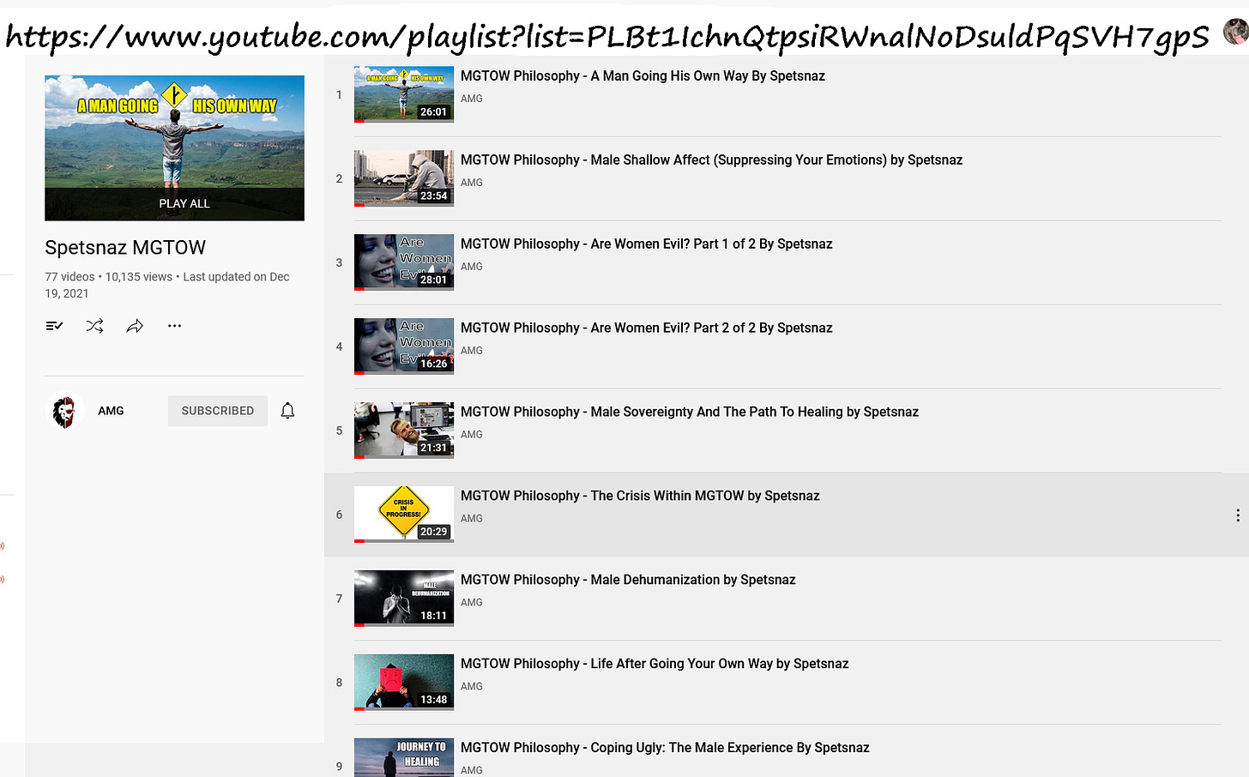This screenshot has width=1249, height=777.
Task: Open Are Women Evil Part 2 of 2 title
Action: pos(646,328)
